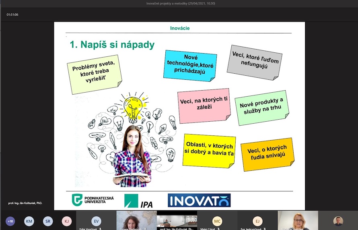Select Zuzana's video tile
Screen dimensions: 358x230
[x=136, y=221]
